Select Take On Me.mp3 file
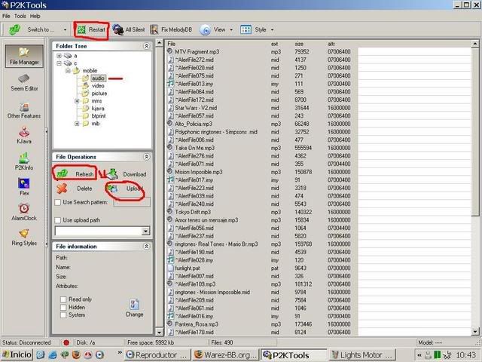Viewport: 482px width, 362px height. click(194, 148)
